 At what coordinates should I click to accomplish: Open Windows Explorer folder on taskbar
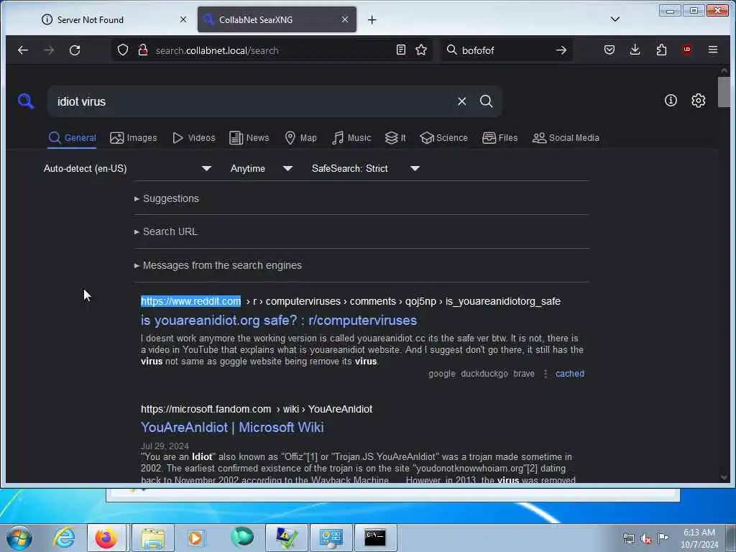(153, 538)
